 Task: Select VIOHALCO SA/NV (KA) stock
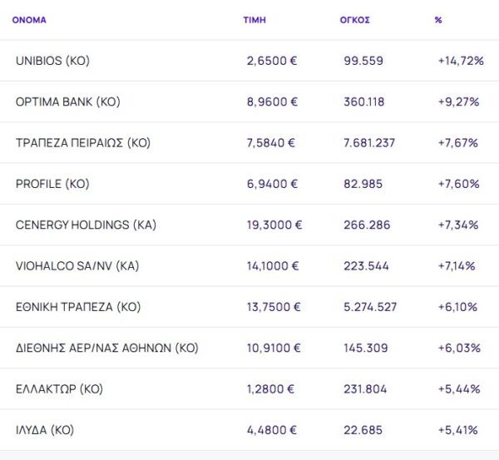pos(77,266)
